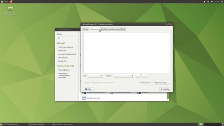The image size is (224, 126).
Task: Open the Stil dropdown
Action: (95, 76)
